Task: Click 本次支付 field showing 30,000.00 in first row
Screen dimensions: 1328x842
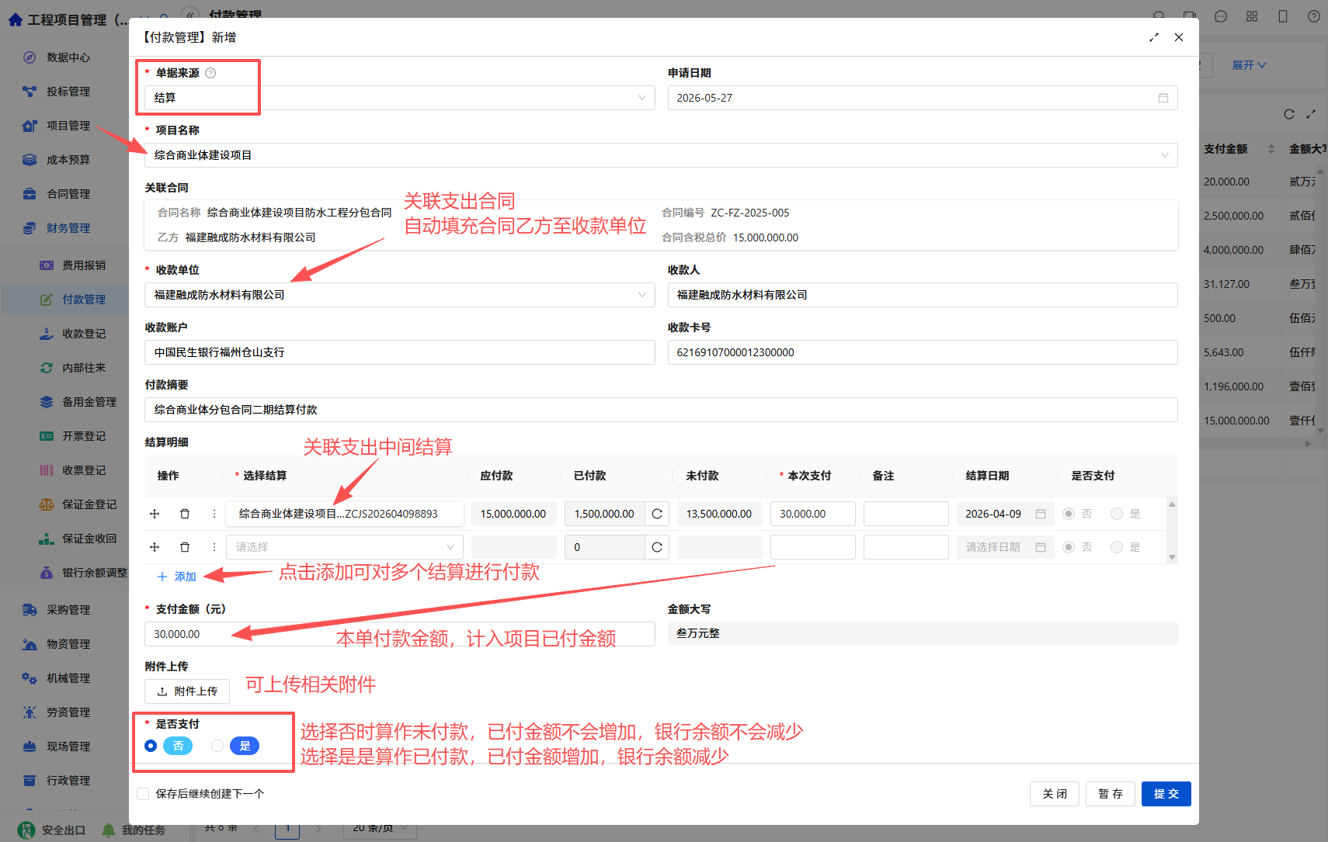Action: [812, 514]
